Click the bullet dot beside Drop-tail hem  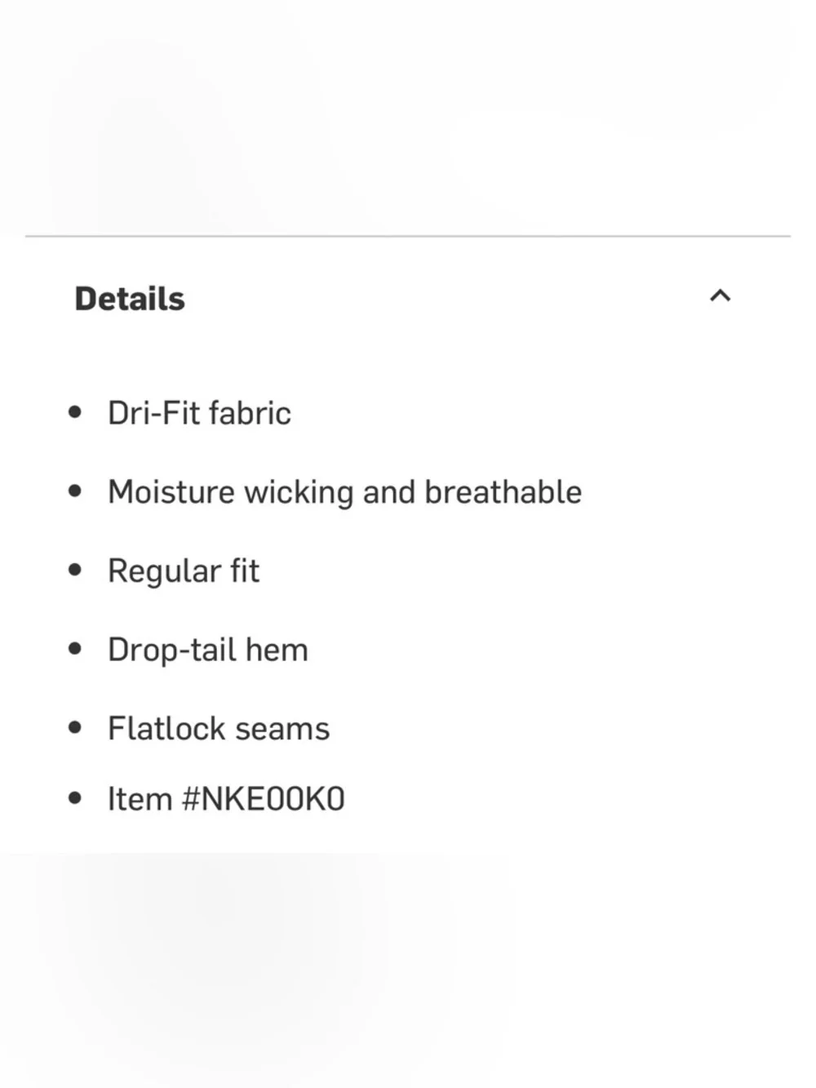[76, 649]
